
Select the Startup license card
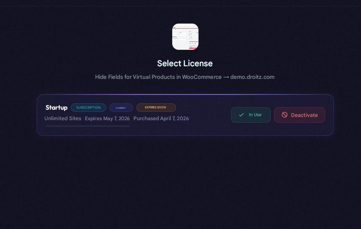(185, 115)
